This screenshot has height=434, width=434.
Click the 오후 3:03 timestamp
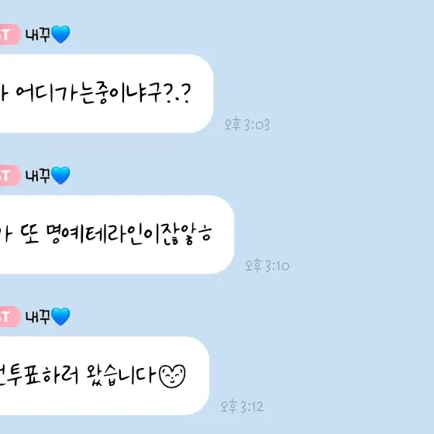(246, 124)
